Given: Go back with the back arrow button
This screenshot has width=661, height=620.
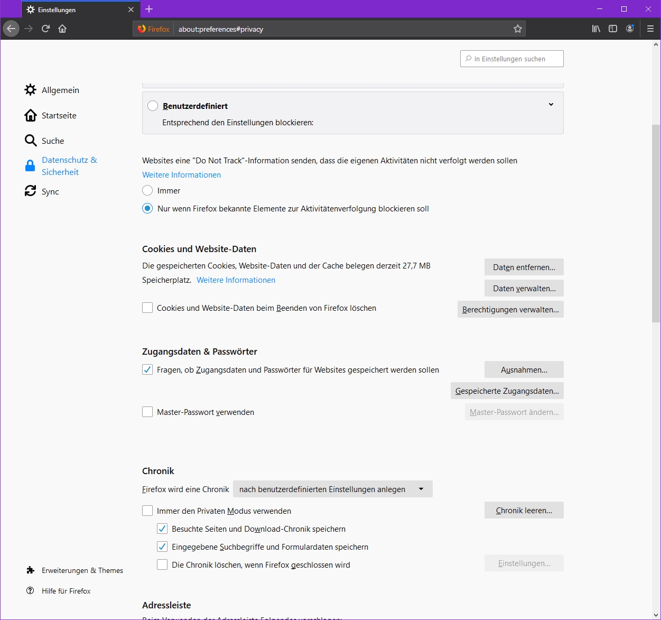Looking at the screenshot, I should pyautogui.click(x=11, y=29).
